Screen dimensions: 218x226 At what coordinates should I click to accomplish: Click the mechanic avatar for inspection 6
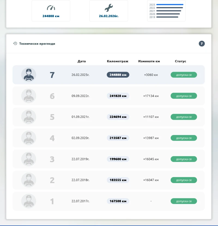[29, 96]
